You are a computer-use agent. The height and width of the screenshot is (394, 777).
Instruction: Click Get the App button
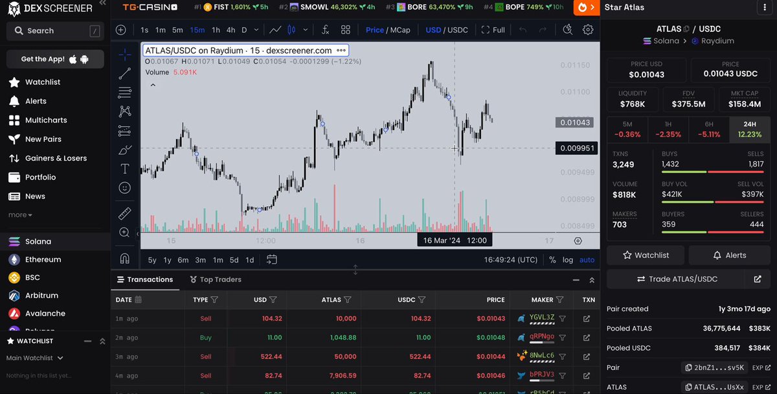(x=55, y=59)
